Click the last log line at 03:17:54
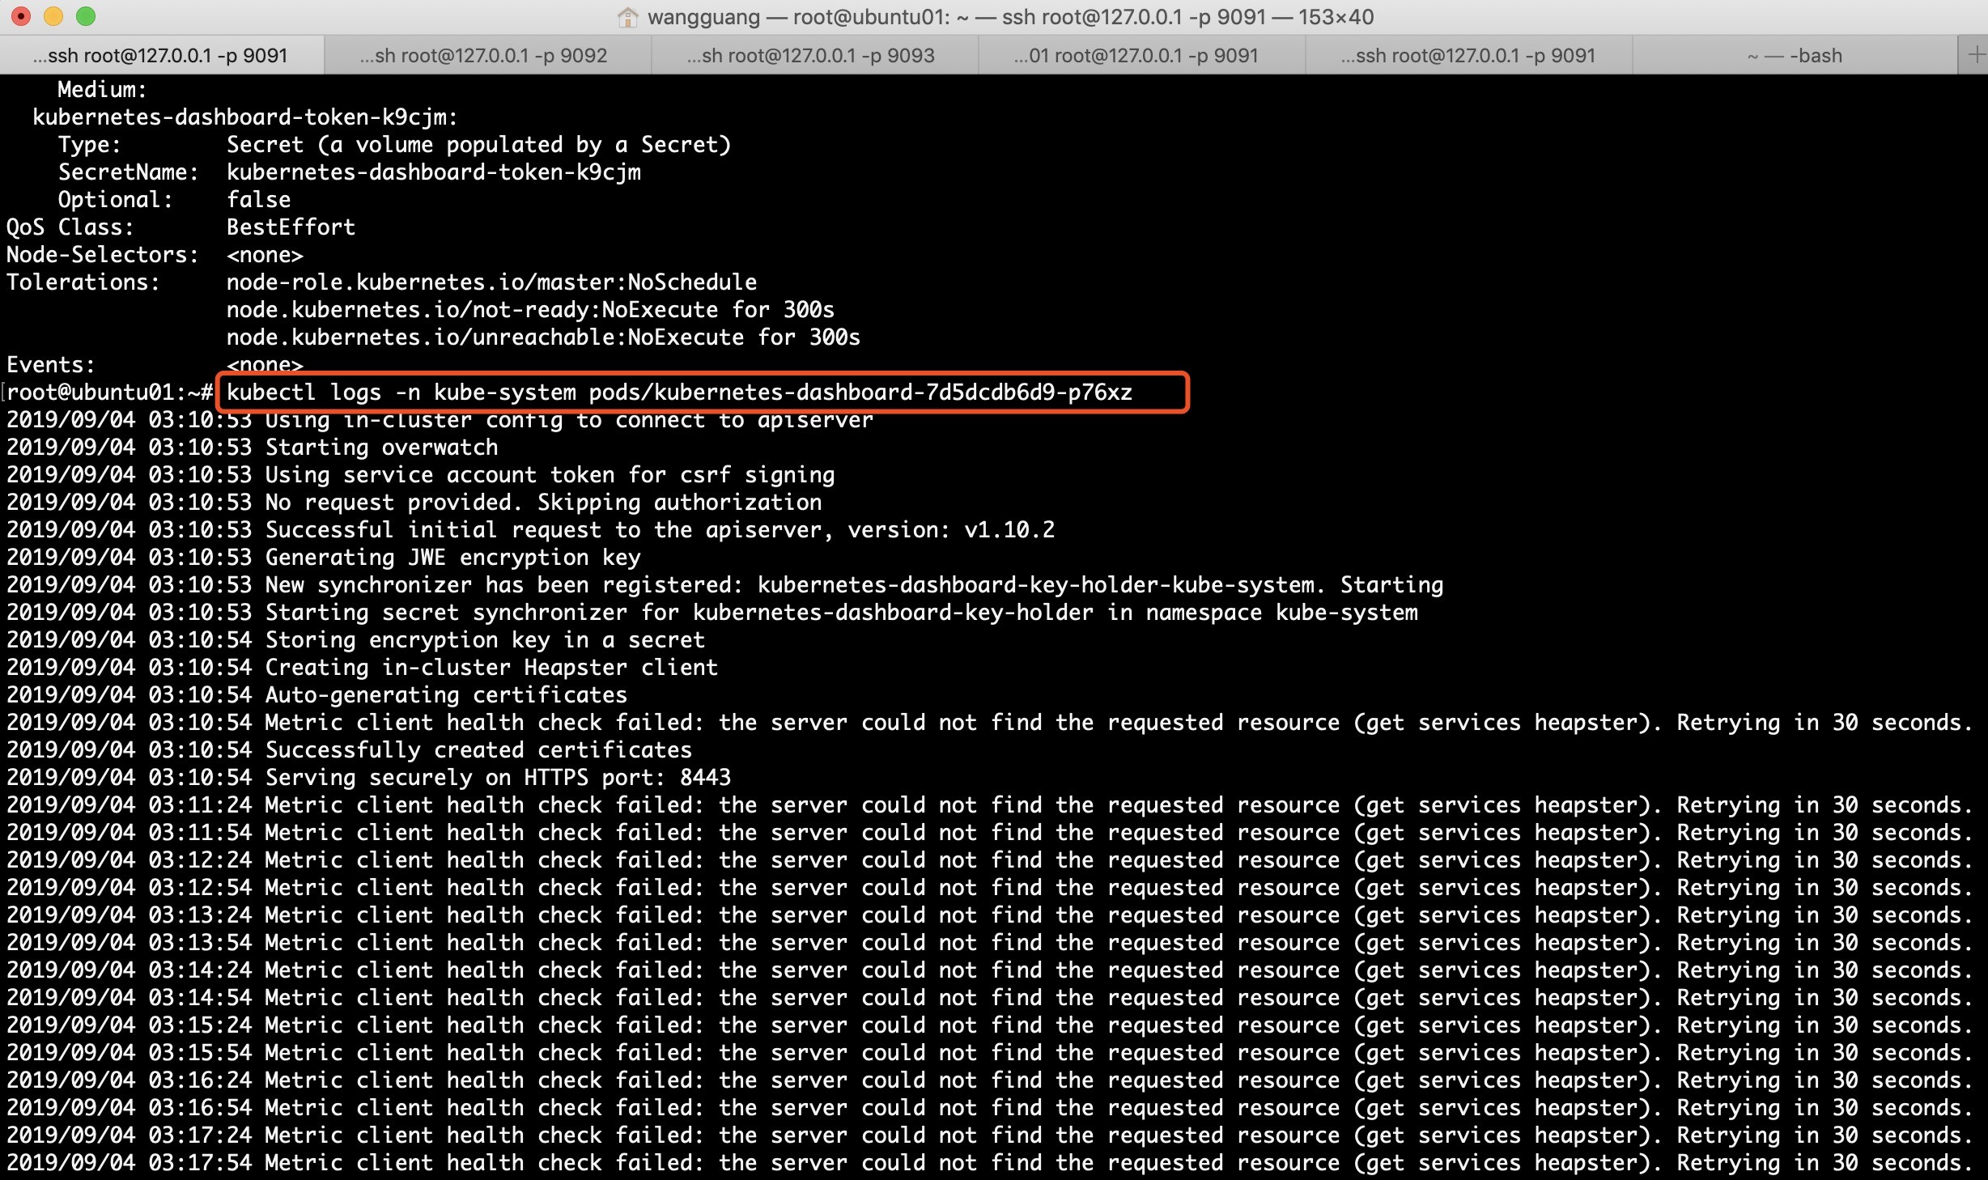The height and width of the screenshot is (1180, 1988). [991, 1163]
